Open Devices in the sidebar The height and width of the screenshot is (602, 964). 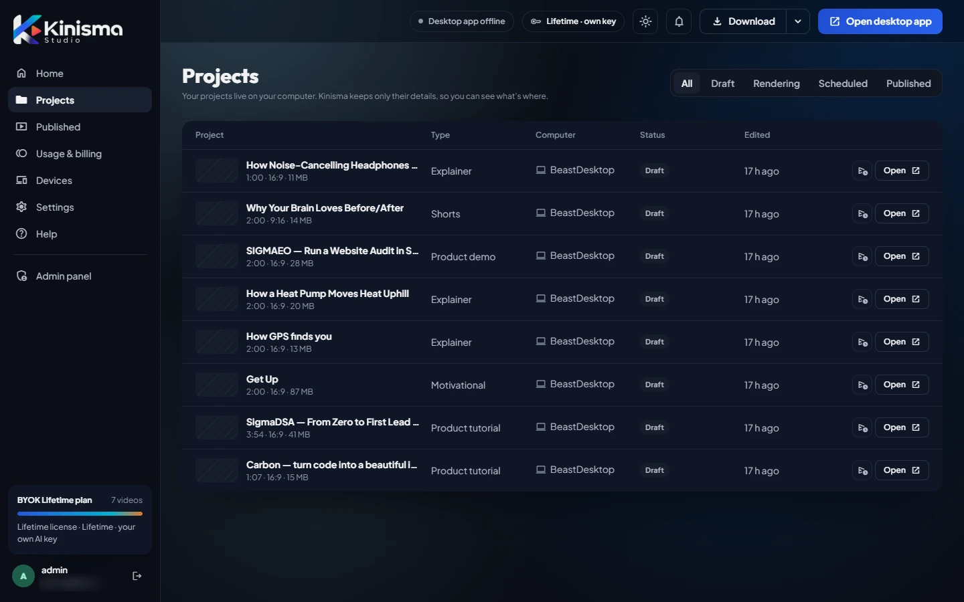[80, 181]
